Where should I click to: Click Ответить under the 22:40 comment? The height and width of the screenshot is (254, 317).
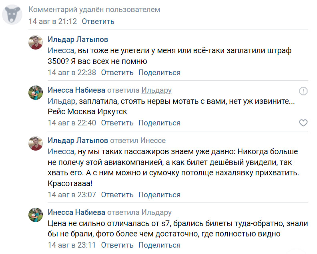point(117,123)
